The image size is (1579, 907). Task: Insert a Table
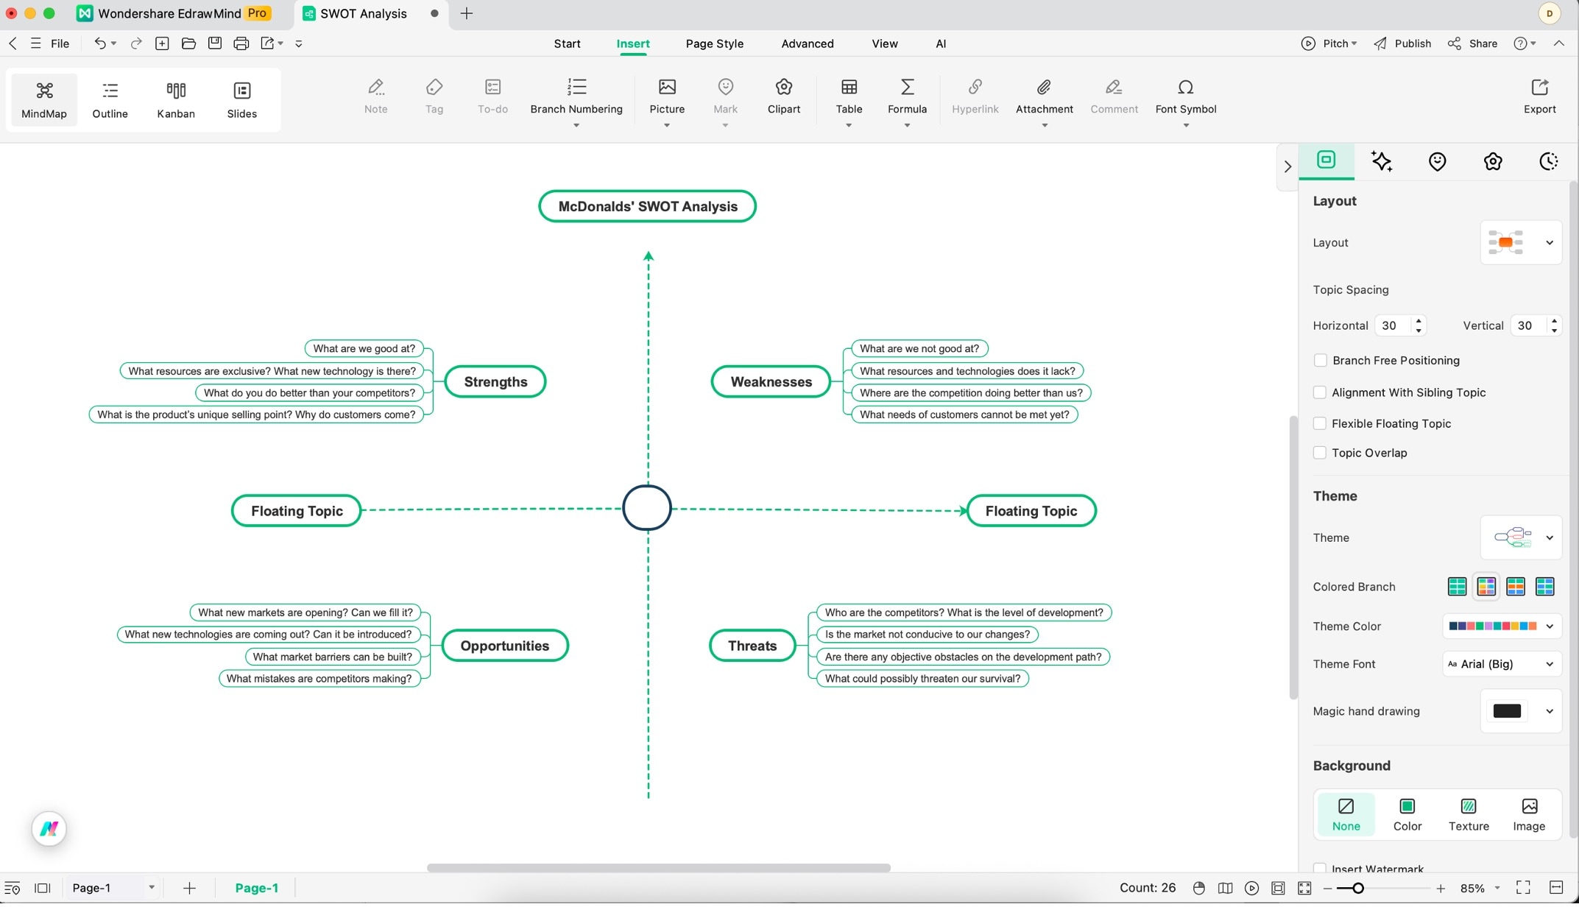tap(849, 96)
